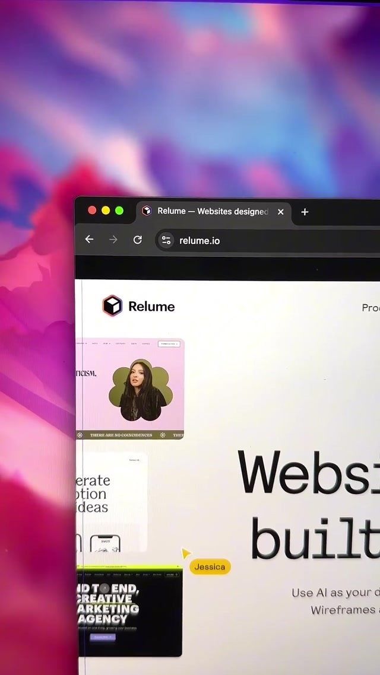
Task: Open a new tab with the plus icon
Action: [305, 212]
